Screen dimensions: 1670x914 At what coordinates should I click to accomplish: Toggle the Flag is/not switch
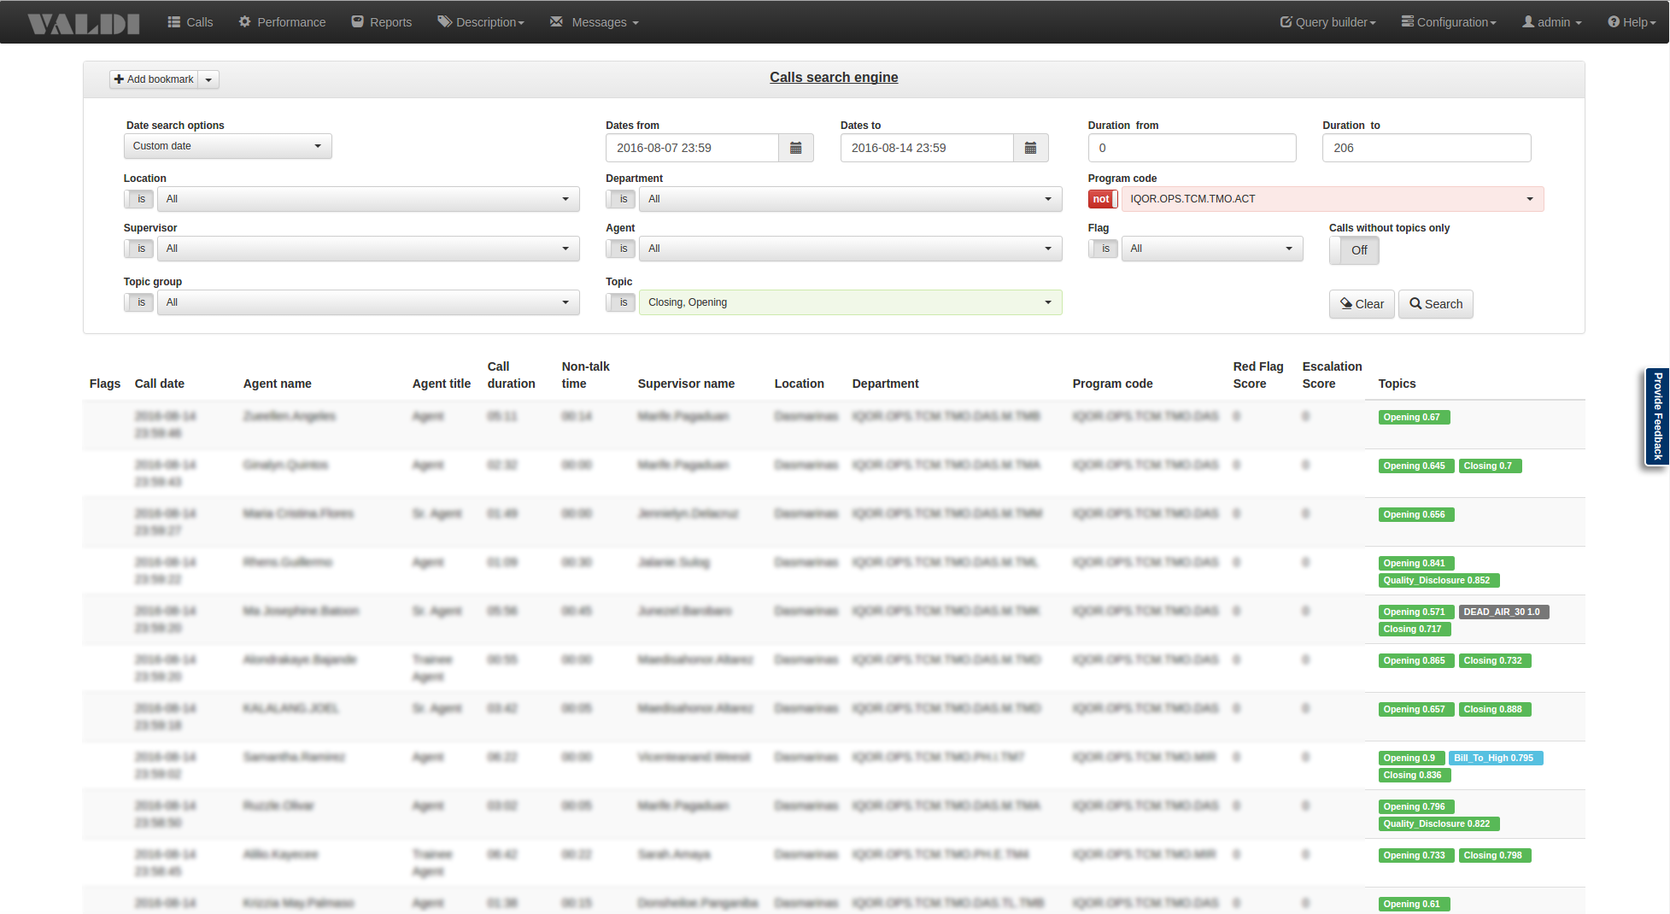pos(1103,249)
